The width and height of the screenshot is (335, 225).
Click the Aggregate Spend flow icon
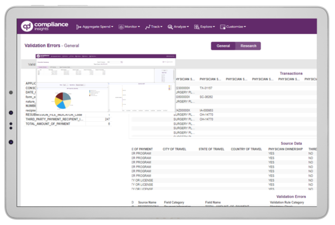(x=79, y=27)
